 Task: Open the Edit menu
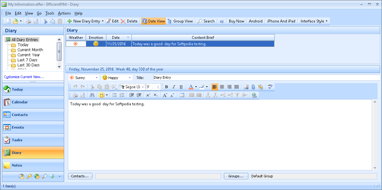(18, 13)
